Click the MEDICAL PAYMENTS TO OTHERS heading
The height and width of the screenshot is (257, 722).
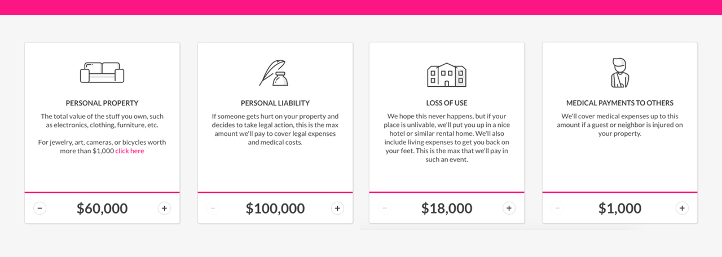pyautogui.click(x=620, y=103)
